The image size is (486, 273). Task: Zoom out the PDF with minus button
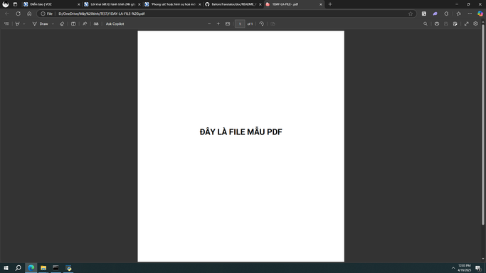[209, 24]
